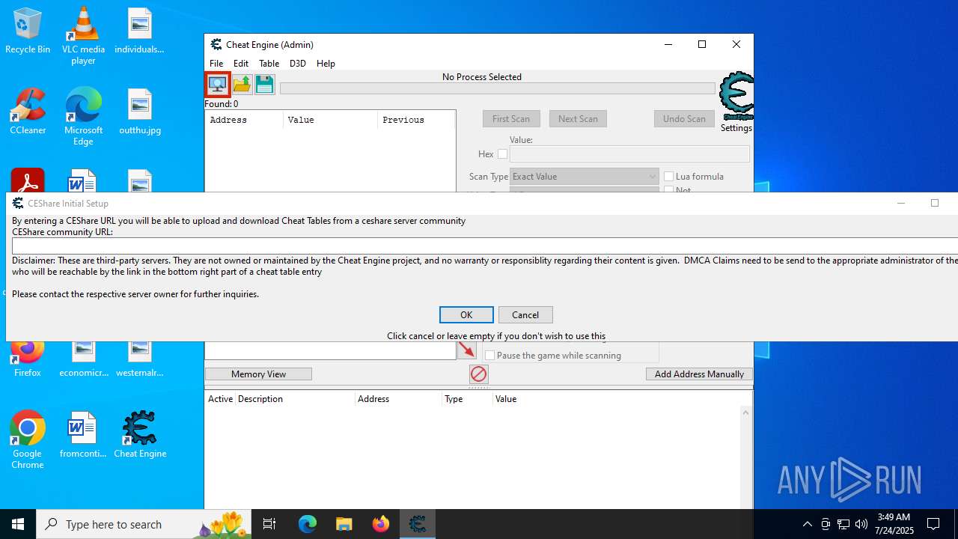This screenshot has height=539, width=958.
Task: Open Edge from the taskbar
Action: pyautogui.click(x=308, y=524)
